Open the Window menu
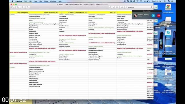This screenshot has width=185, height=104. [x=53, y=1]
